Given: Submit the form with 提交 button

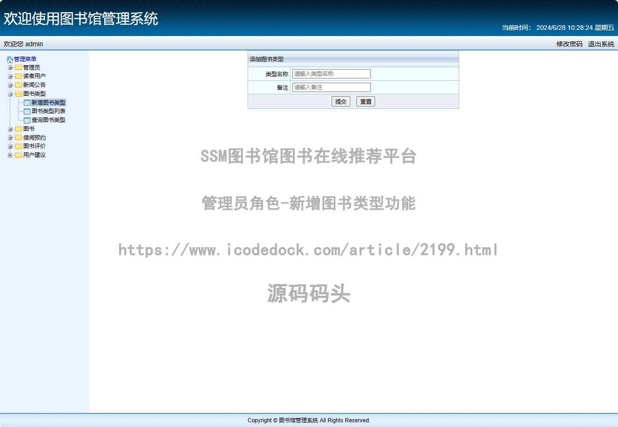Looking at the screenshot, I should (x=341, y=101).
